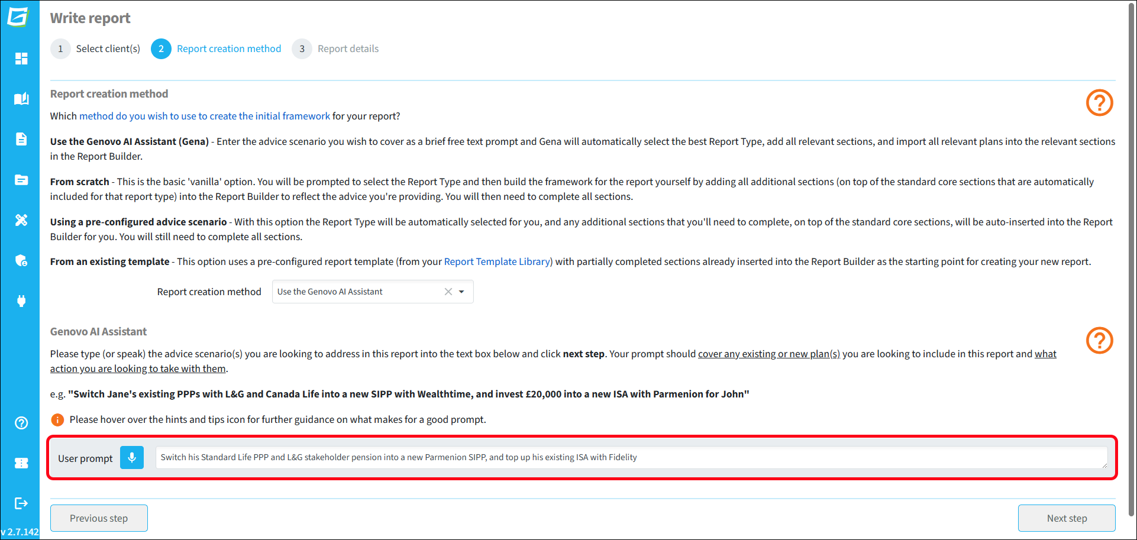Open the Use the Genovo AI Assistant combo box
This screenshot has width=1137, height=540.
pos(373,292)
